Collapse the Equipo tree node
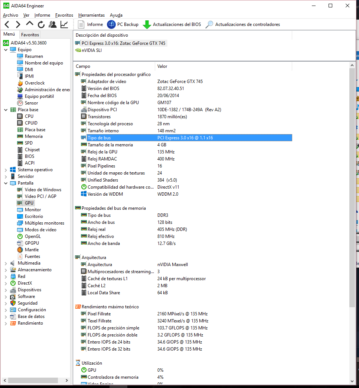This screenshot has height=388, width=359. 6,50
